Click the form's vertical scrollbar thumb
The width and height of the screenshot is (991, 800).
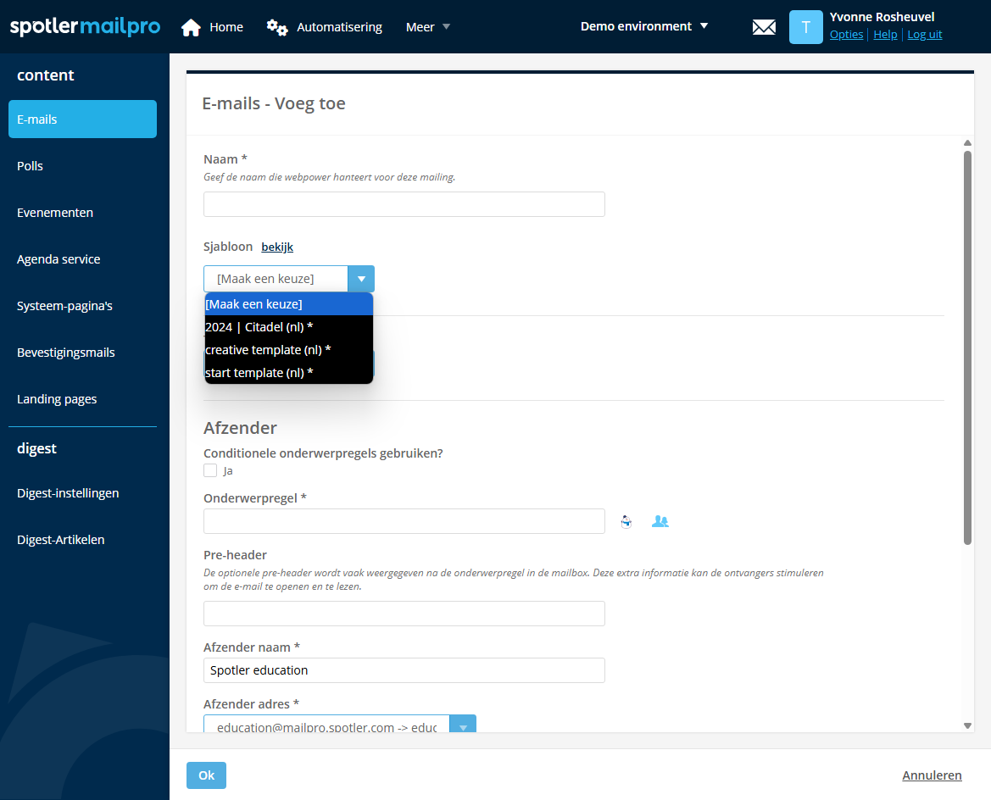point(967,347)
